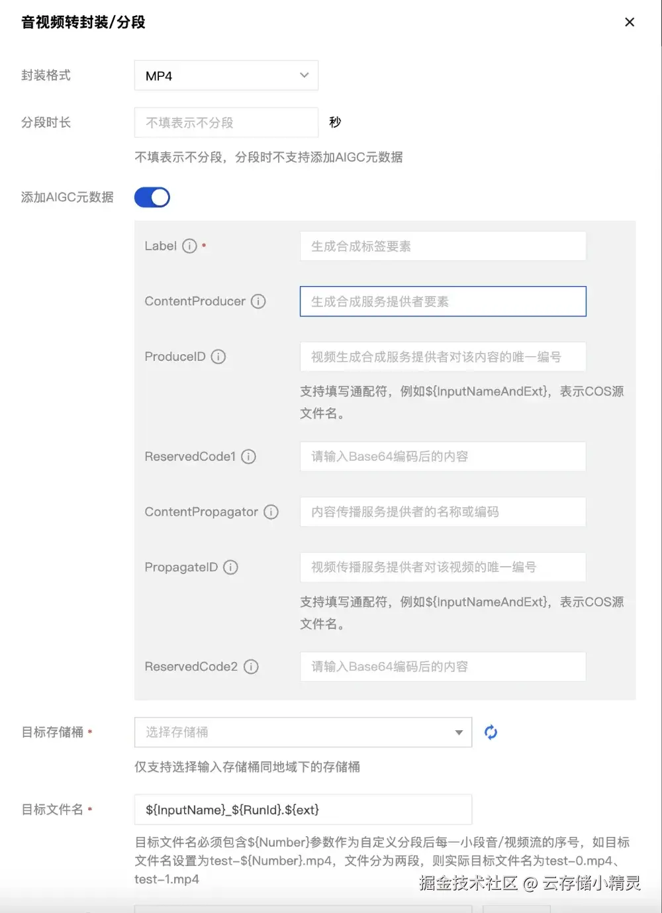
Task: Click the ReservedCode1 info icon
Action: click(248, 457)
